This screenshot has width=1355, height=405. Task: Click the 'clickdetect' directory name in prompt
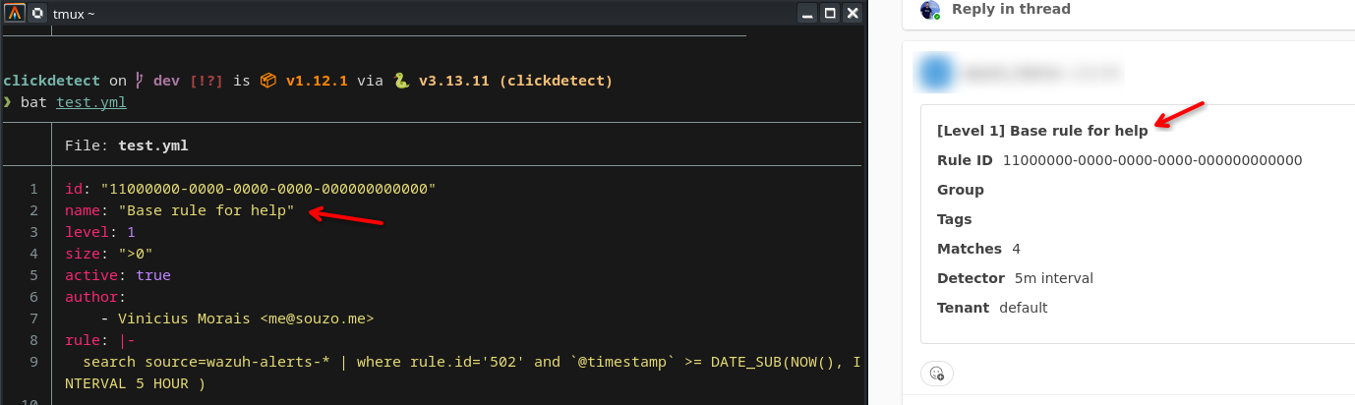pyautogui.click(x=51, y=81)
